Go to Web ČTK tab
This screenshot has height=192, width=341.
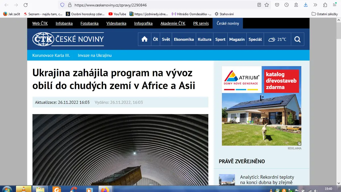coord(40,23)
